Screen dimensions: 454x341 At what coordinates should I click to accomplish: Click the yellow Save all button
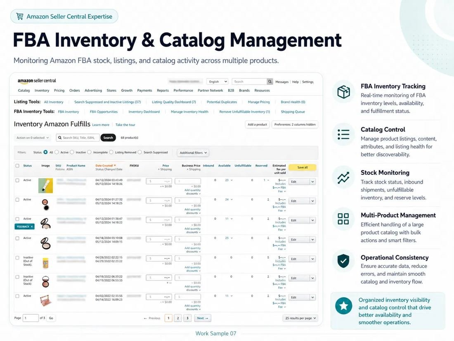coord(302,167)
